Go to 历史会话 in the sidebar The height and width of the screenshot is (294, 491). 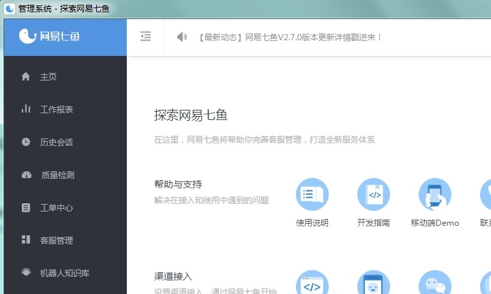(57, 142)
